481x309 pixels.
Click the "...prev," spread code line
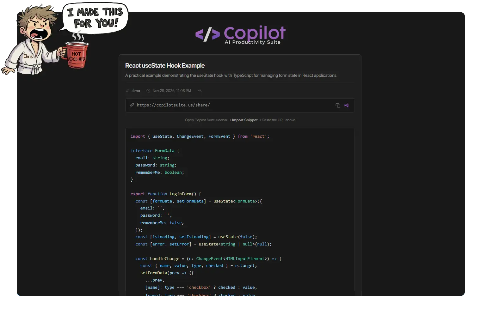point(155,280)
